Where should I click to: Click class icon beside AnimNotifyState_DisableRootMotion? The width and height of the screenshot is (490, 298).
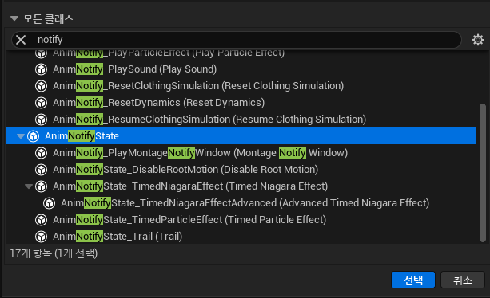click(41, 170)
